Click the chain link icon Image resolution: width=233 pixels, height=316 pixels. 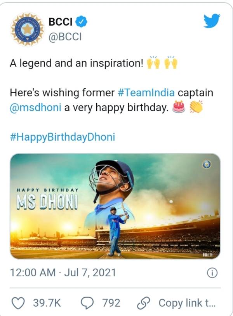tap(144, 303)
